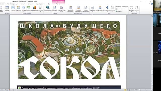Open the Рецензирование ribbon tab
Image resolution: width=161 pixels, height=91 pixels.
tap(41, 4)
